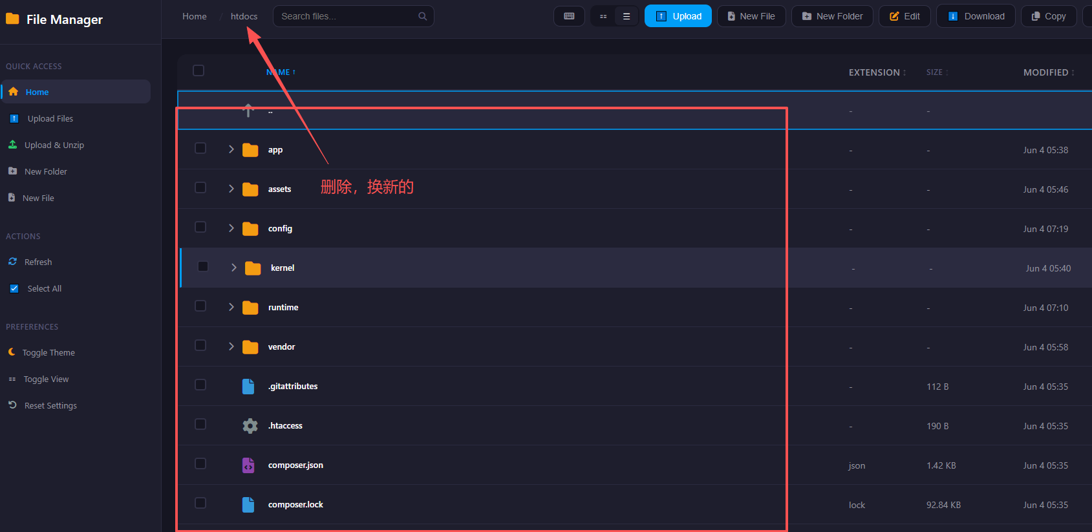The height and width of the screenshot is (532, 1092).
Task: Open Home in Quick Access sidebar
Action: 76,92
